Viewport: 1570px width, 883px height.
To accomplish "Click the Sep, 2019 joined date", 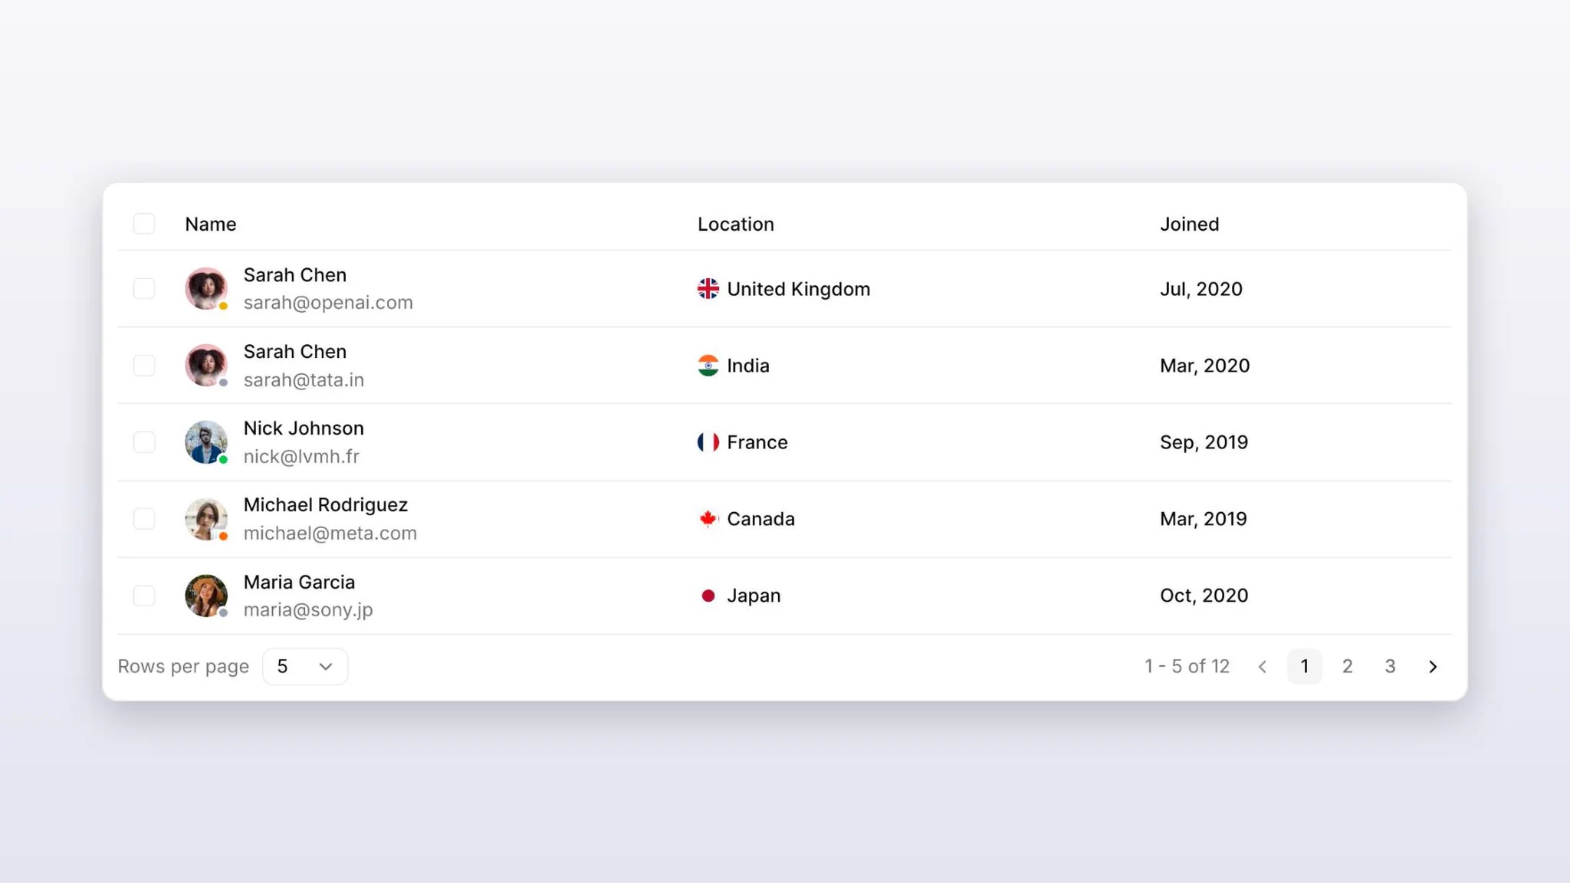I will (x=1204, y=443).
